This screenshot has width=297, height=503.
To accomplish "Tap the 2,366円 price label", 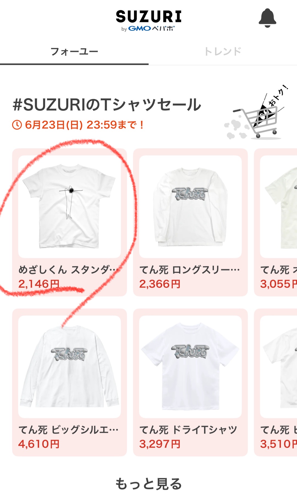I will pyautogui.click(x=160, y=284).
